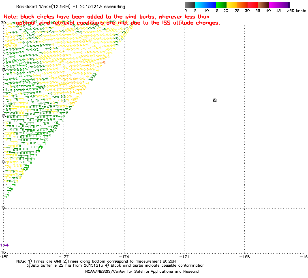Viewport: 308px width, 278px height.
Task: Click the red note about black circles
Action: [112, 20]
